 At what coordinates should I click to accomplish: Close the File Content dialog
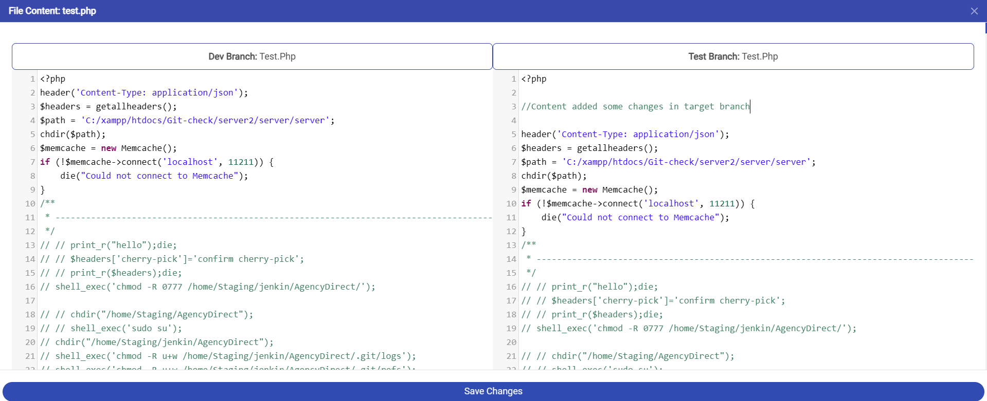974,11
